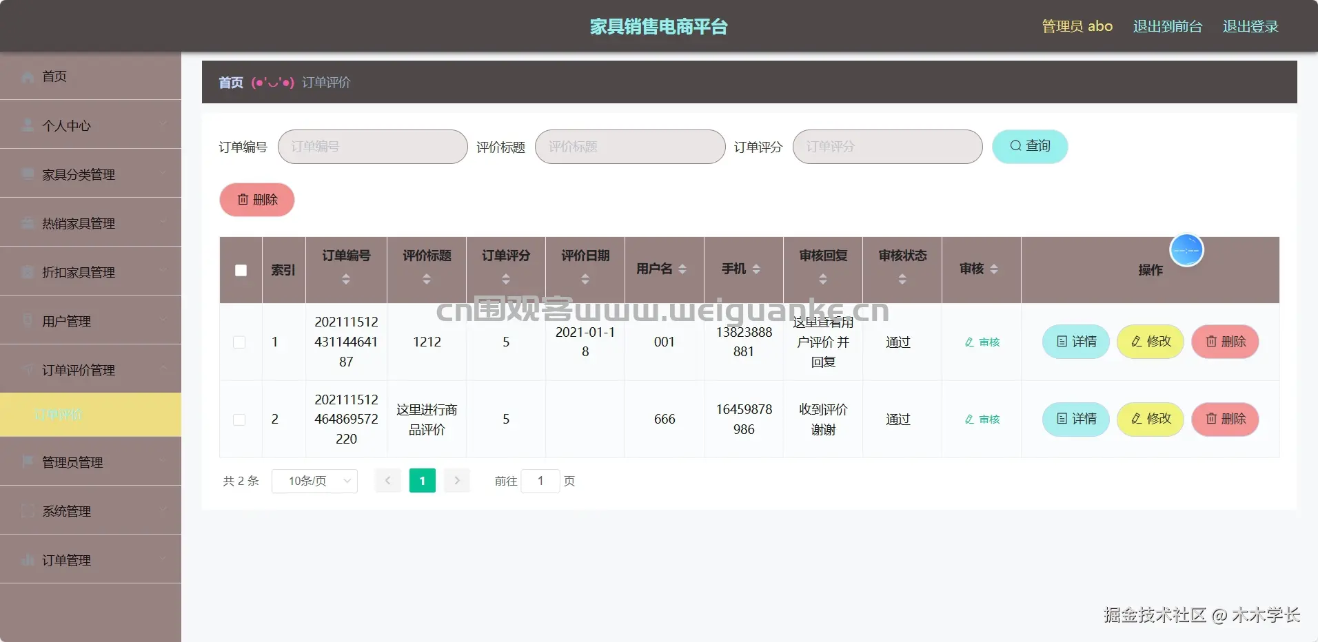
Task: Open the 10条/页 page size dropdown
Action: pos(314,481)
